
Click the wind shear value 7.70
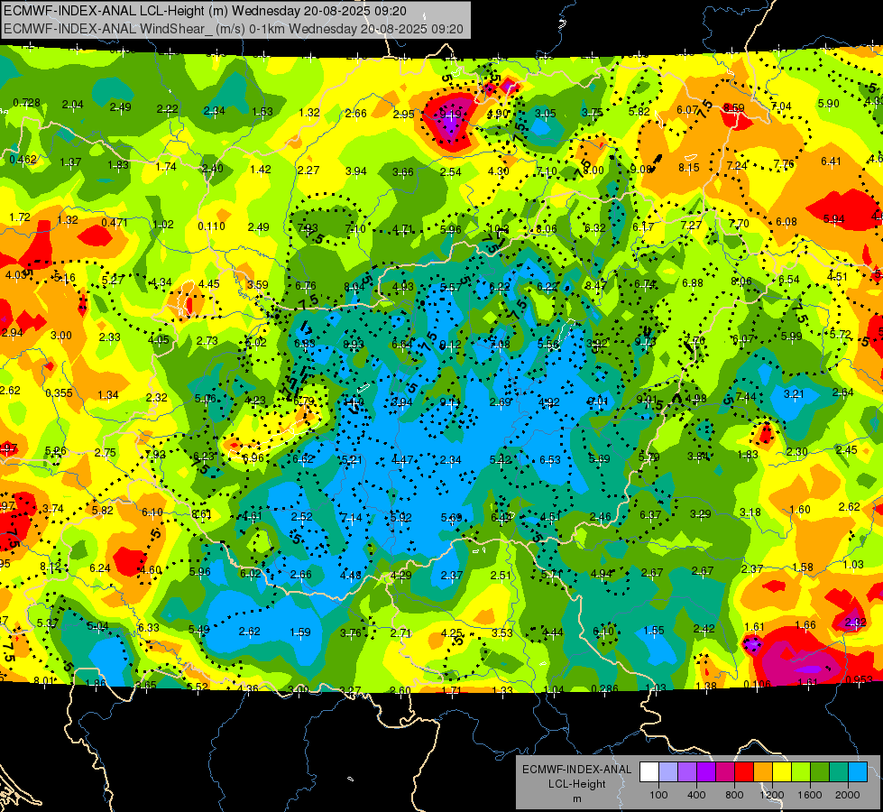(x=739, y=224)
